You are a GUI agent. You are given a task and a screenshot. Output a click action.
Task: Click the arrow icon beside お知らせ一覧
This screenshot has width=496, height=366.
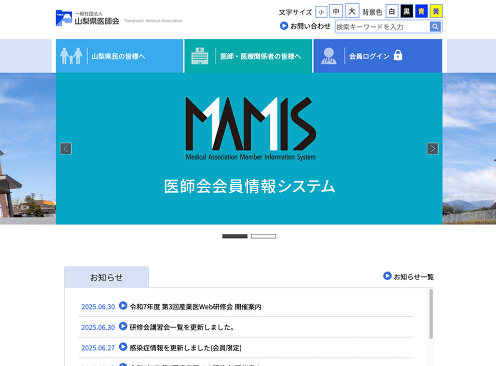point(387,276)
